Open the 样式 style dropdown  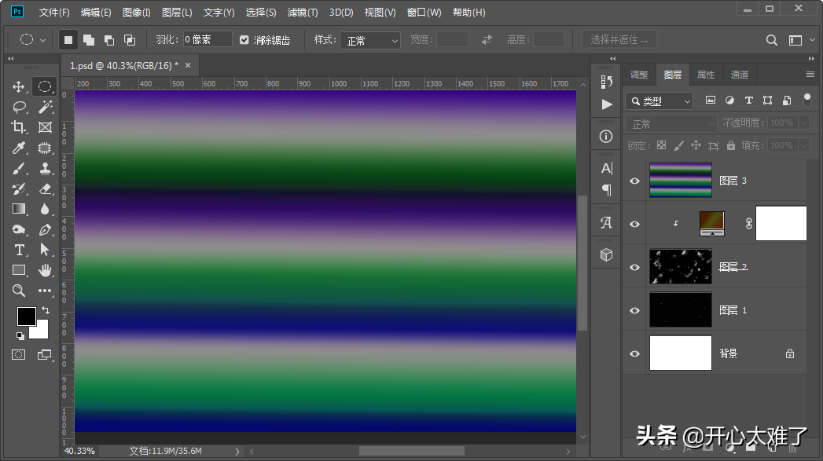pyautogui.click(x=369, y=40)
